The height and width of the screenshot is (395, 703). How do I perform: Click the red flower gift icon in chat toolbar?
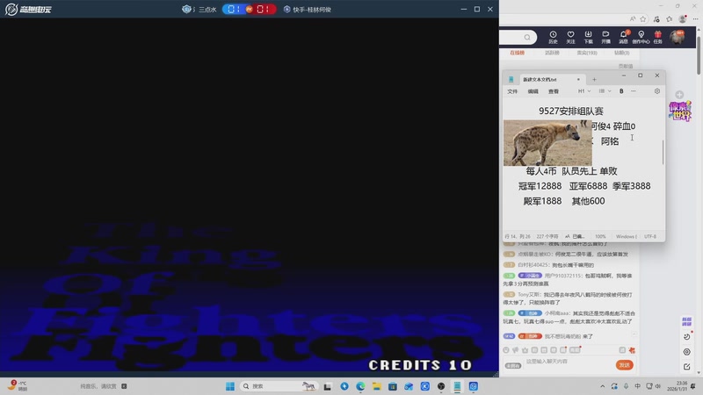tap(632, 350)
